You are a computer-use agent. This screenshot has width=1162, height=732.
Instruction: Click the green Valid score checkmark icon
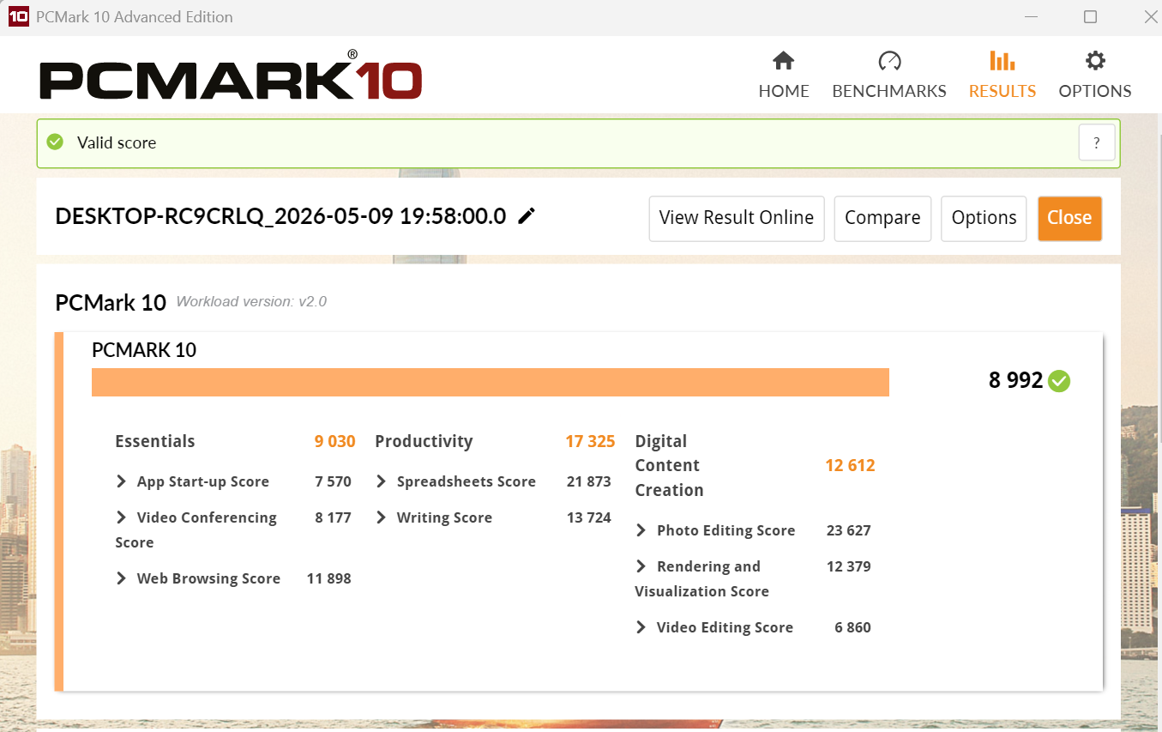pos(55,142)
